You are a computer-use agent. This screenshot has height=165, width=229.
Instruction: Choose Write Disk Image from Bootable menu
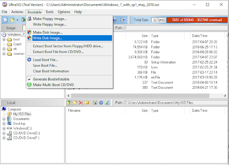coord(69,38)
